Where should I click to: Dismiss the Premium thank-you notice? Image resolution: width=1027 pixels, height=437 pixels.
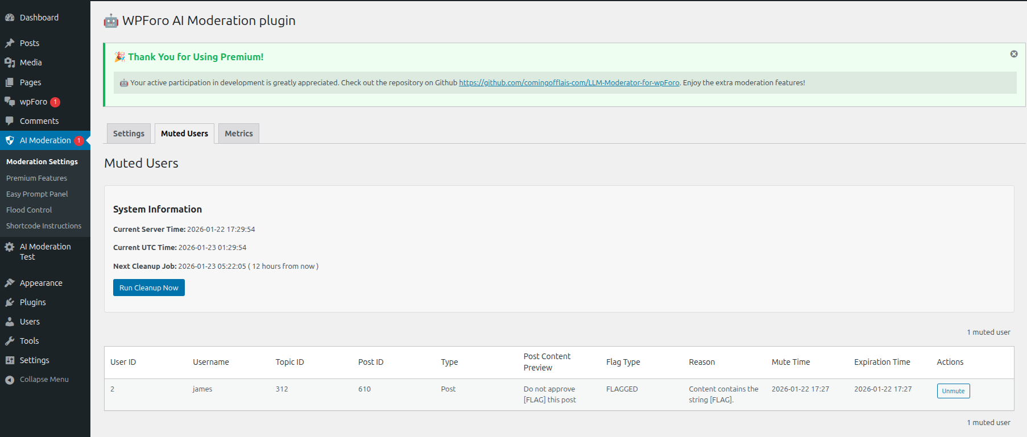(x=1014, y=54)
